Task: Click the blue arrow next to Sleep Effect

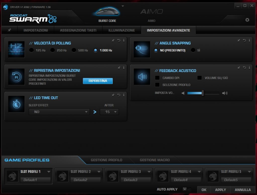Action: point(95,112)
